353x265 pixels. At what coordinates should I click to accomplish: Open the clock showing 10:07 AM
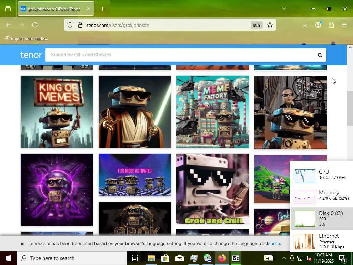pos(323,258)
